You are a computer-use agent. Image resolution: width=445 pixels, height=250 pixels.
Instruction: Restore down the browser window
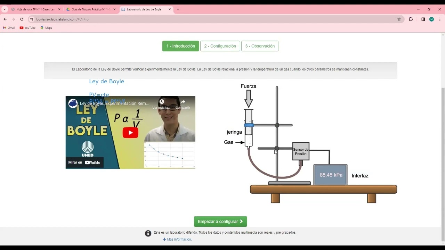429,9
